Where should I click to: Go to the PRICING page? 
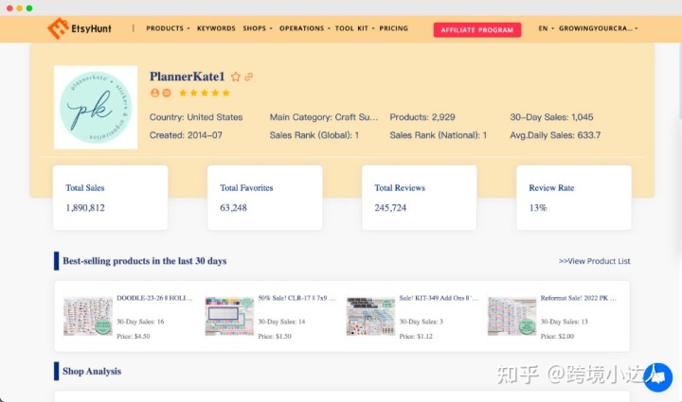pyautogui.click(x=394, y=28)
